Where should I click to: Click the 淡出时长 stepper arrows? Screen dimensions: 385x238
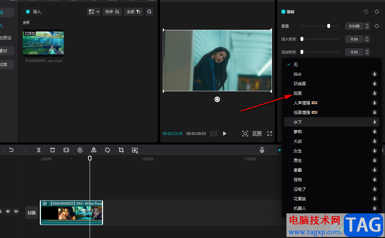pyautogui.click(x=367, y=52)
